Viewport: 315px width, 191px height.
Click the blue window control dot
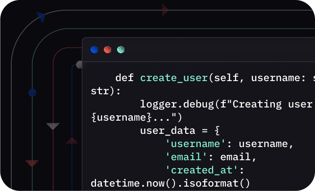coord(94,49)
